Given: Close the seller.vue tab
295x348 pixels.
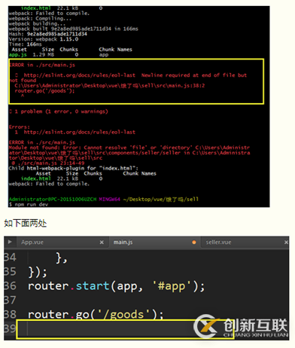Looking at the screenshot, I should pos(286,243).
